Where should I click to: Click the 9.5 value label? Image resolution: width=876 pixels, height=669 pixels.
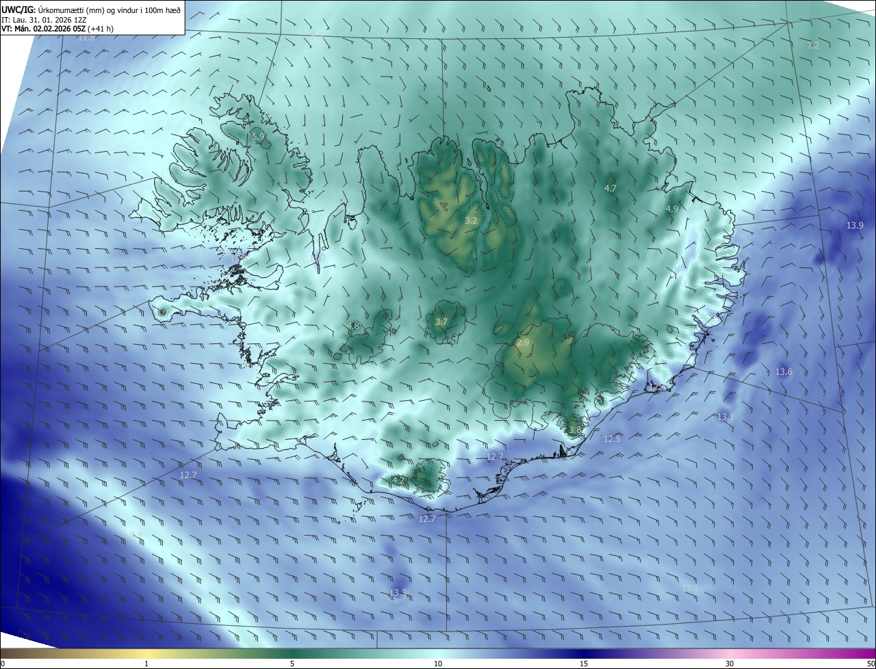pyautogui.click(x=316, y=34)
